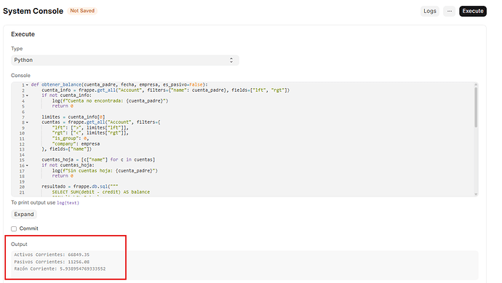Click the scroll-up arrow of code editor
The height and width of the screenshot is (283, 502).
[x=476, y=84]
